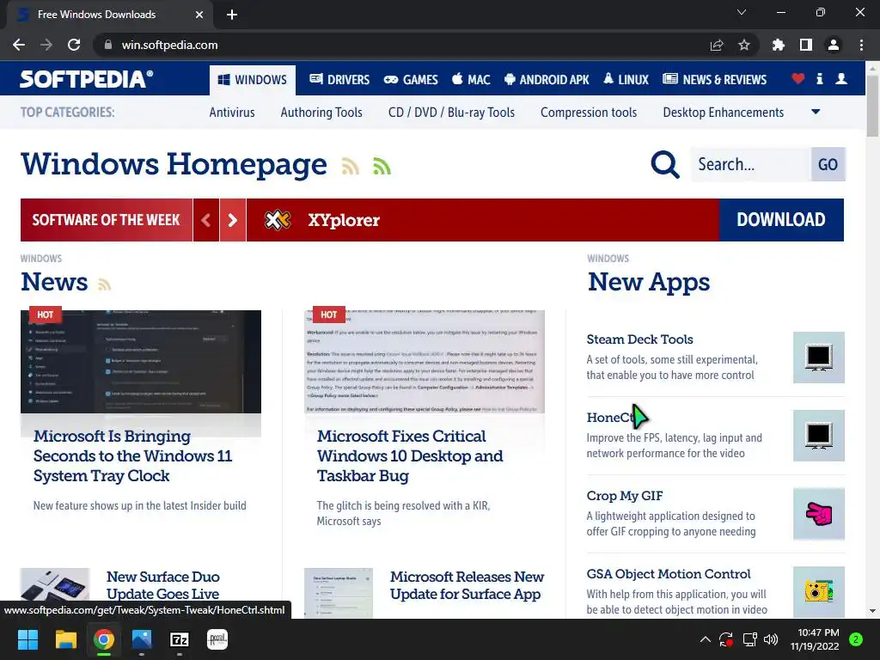Viewport: 880px width, 660px height.
Task: Switch to Android APK section
Action: [x=547, y=80]
